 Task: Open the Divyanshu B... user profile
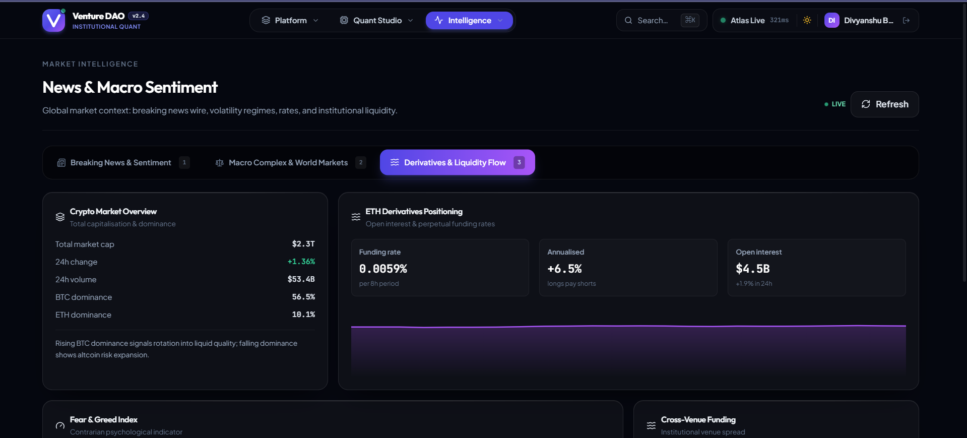859,21
